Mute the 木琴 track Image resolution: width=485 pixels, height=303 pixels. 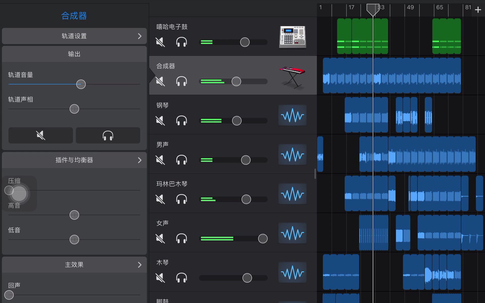point(160,278)
